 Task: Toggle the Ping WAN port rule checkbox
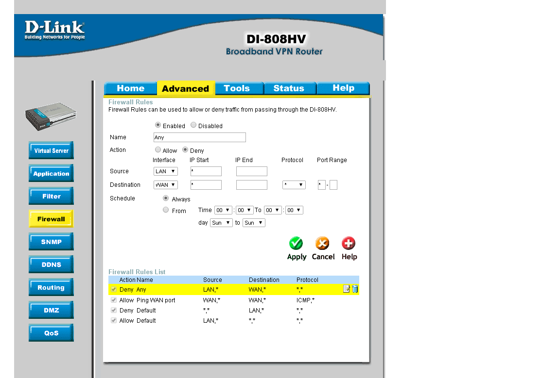pos(114,300)
